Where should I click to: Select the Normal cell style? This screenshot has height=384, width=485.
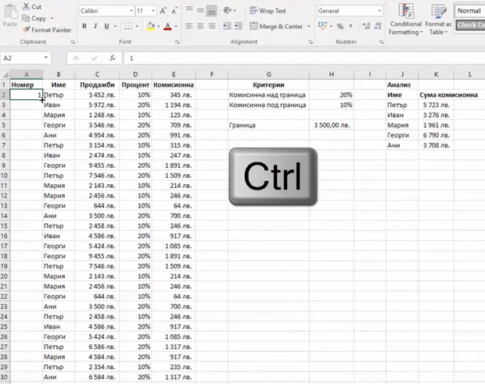470,11
